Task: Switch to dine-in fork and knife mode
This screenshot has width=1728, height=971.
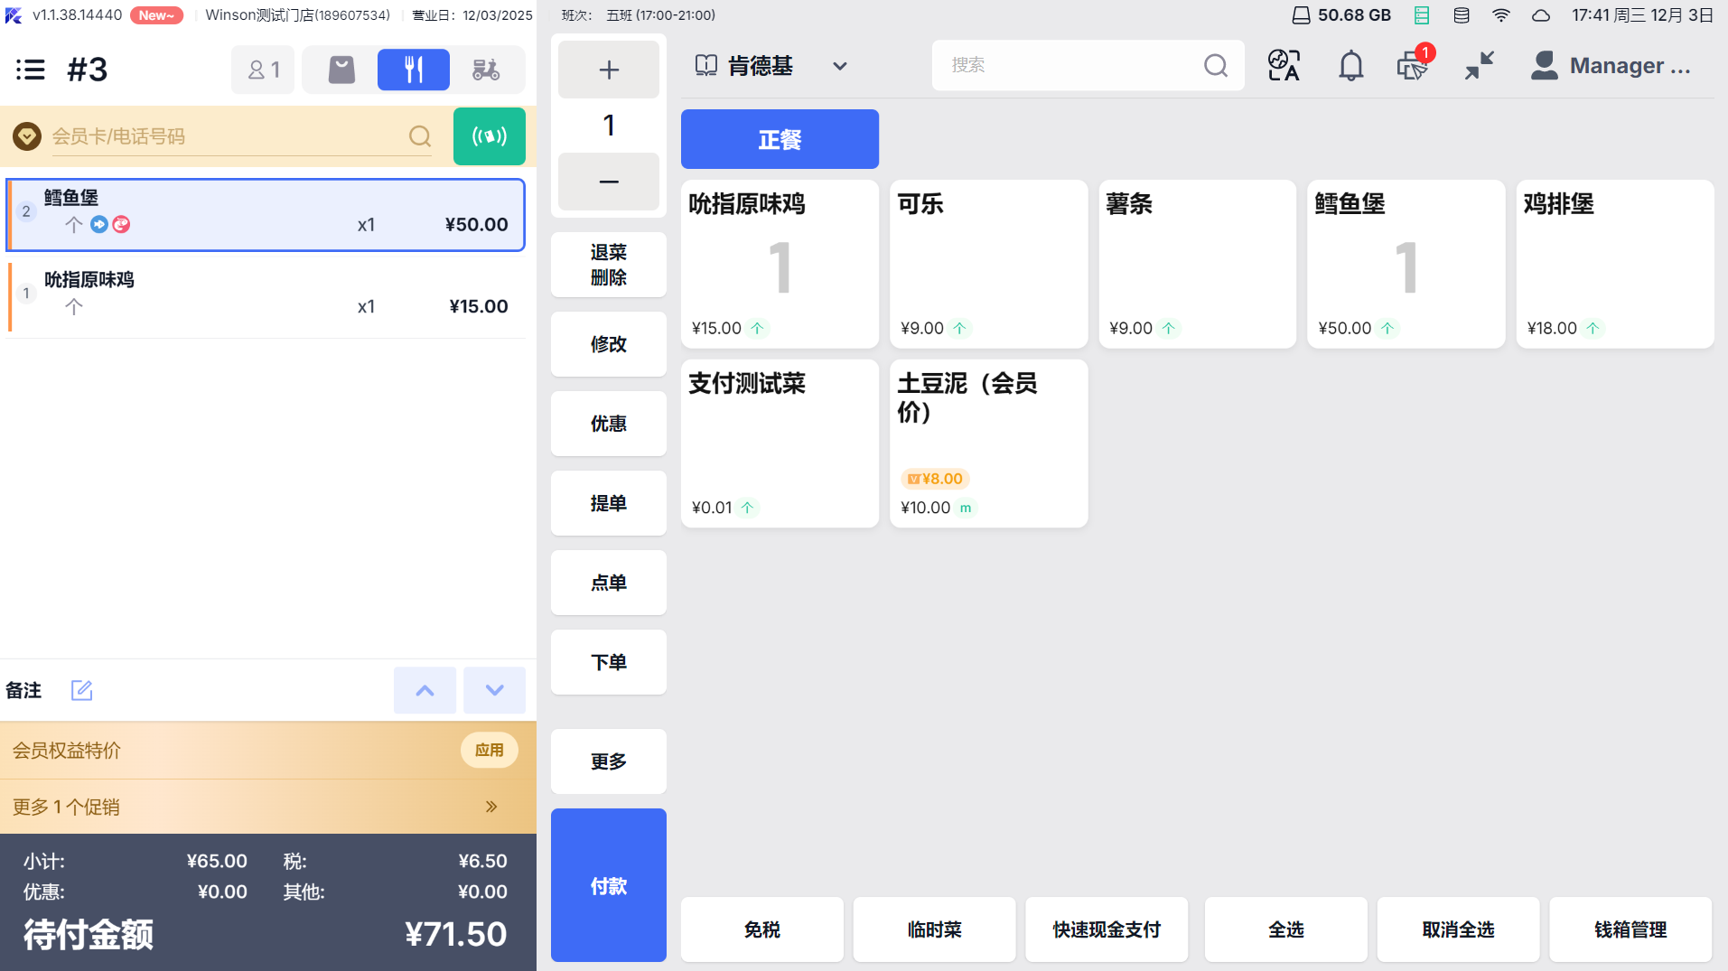Action: point(413,70)
